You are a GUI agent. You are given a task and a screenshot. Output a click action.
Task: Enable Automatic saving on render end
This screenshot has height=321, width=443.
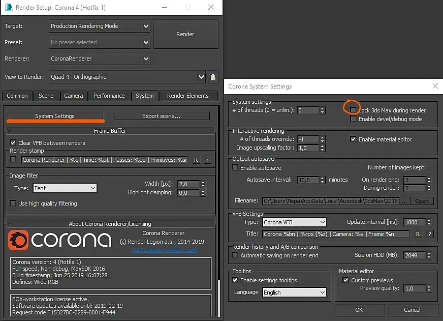[235, 255]
